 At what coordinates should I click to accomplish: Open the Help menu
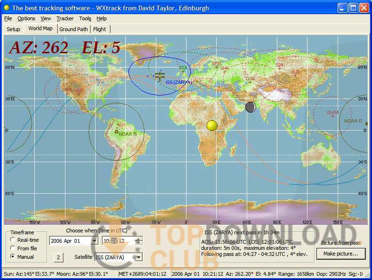click(x=102, y=18)
